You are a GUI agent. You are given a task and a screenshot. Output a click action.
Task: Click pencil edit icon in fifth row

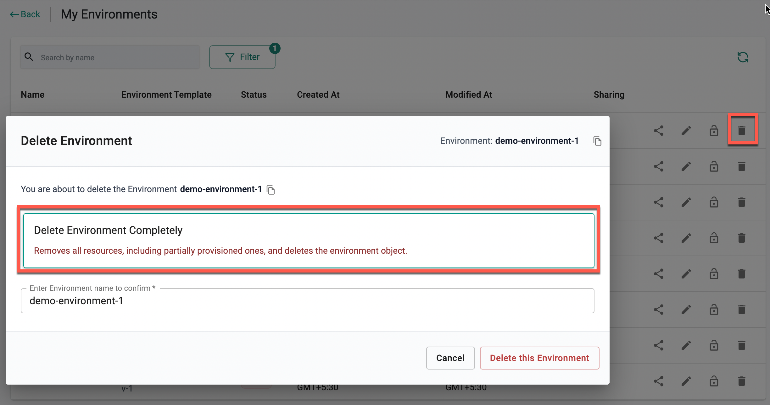686,274
